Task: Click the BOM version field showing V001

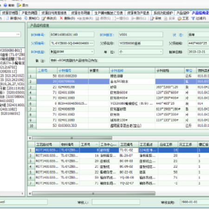Action: (141, 34)
